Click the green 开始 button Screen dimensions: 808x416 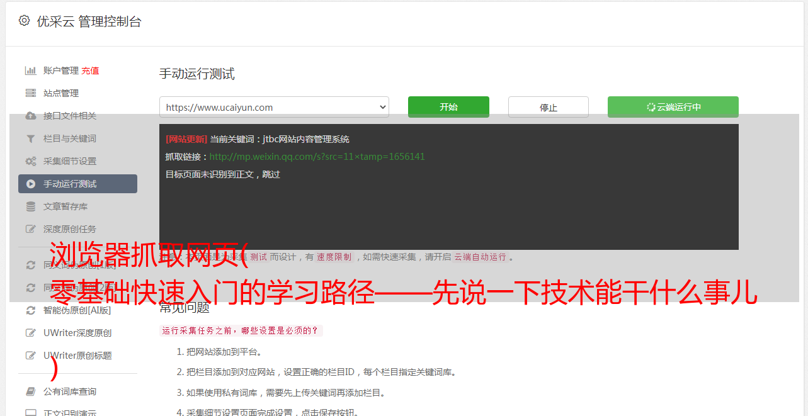[448, 107]
